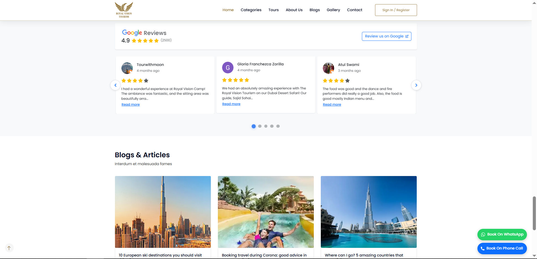Expand Tourwithmoon review with Read more
Viewport: 537px width, 259px height.
[131, 104]
